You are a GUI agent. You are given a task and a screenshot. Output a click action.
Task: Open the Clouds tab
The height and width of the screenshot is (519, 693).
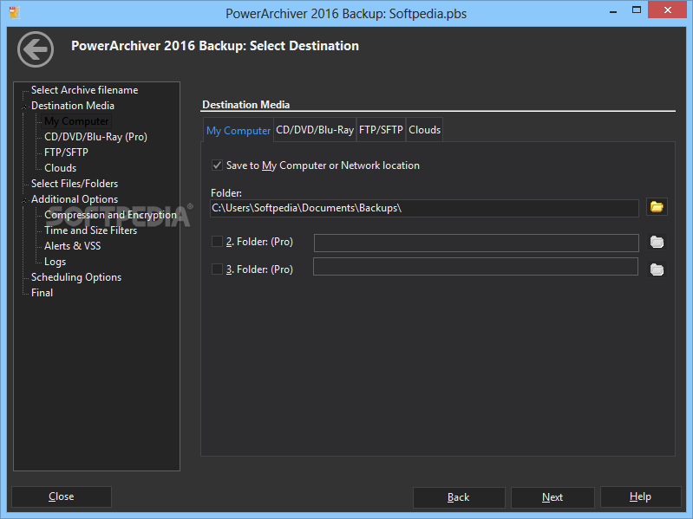click(424, 130)
